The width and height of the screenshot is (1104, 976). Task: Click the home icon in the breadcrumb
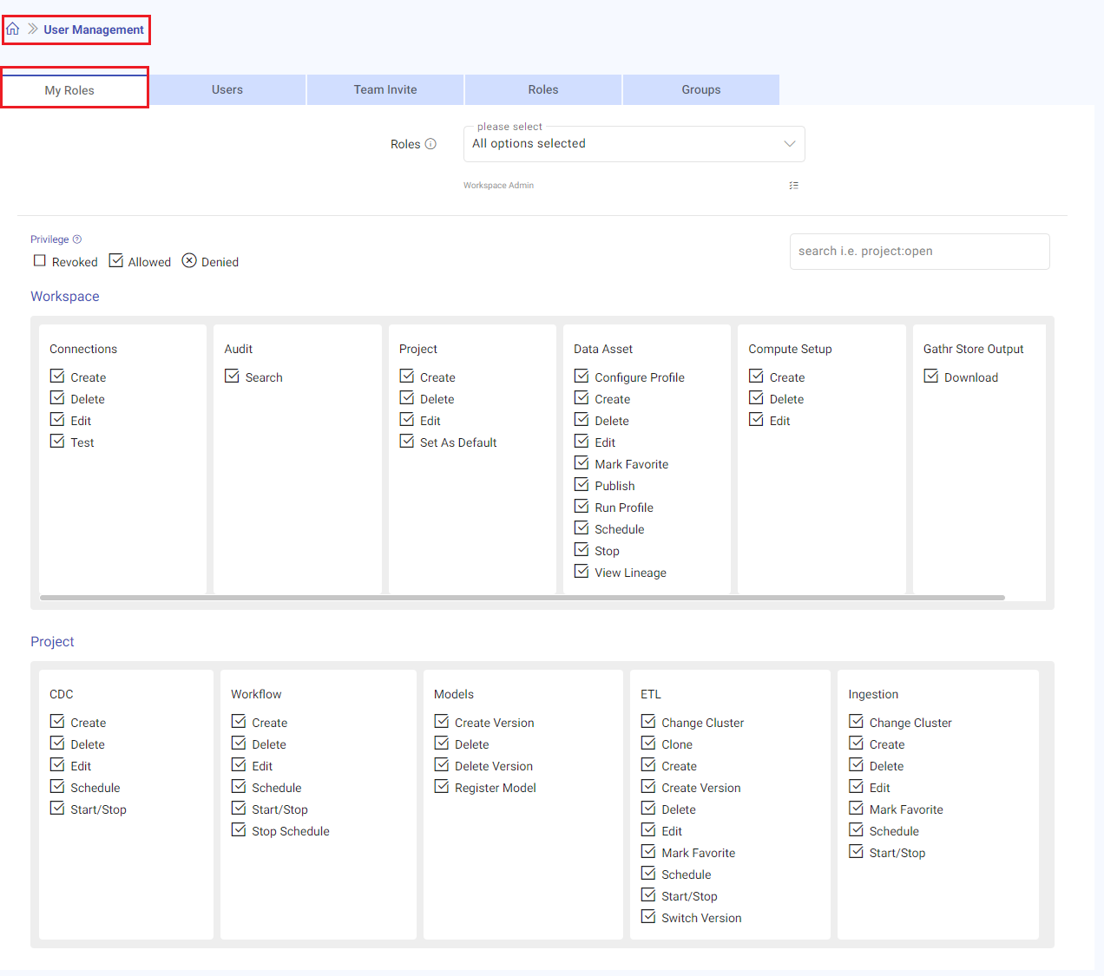pos(13,29)
